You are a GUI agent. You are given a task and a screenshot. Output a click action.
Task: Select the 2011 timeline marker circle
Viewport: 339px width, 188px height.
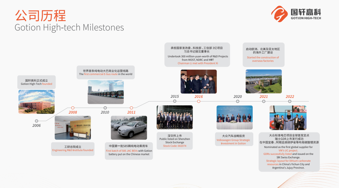click(x=132, y=108)
